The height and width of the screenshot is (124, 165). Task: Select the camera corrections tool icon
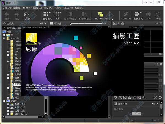(130, 97)
